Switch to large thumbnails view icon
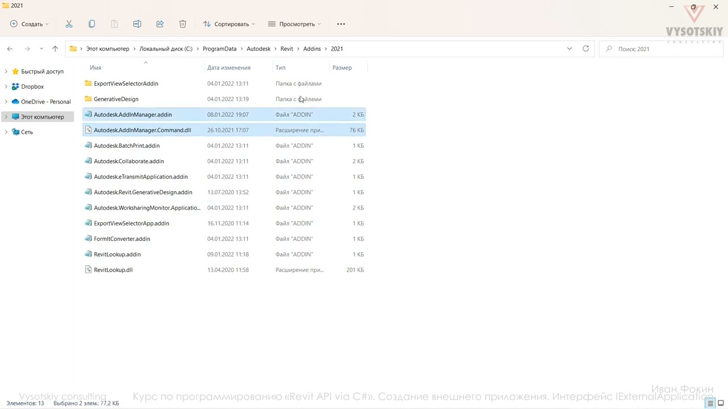 721,403
